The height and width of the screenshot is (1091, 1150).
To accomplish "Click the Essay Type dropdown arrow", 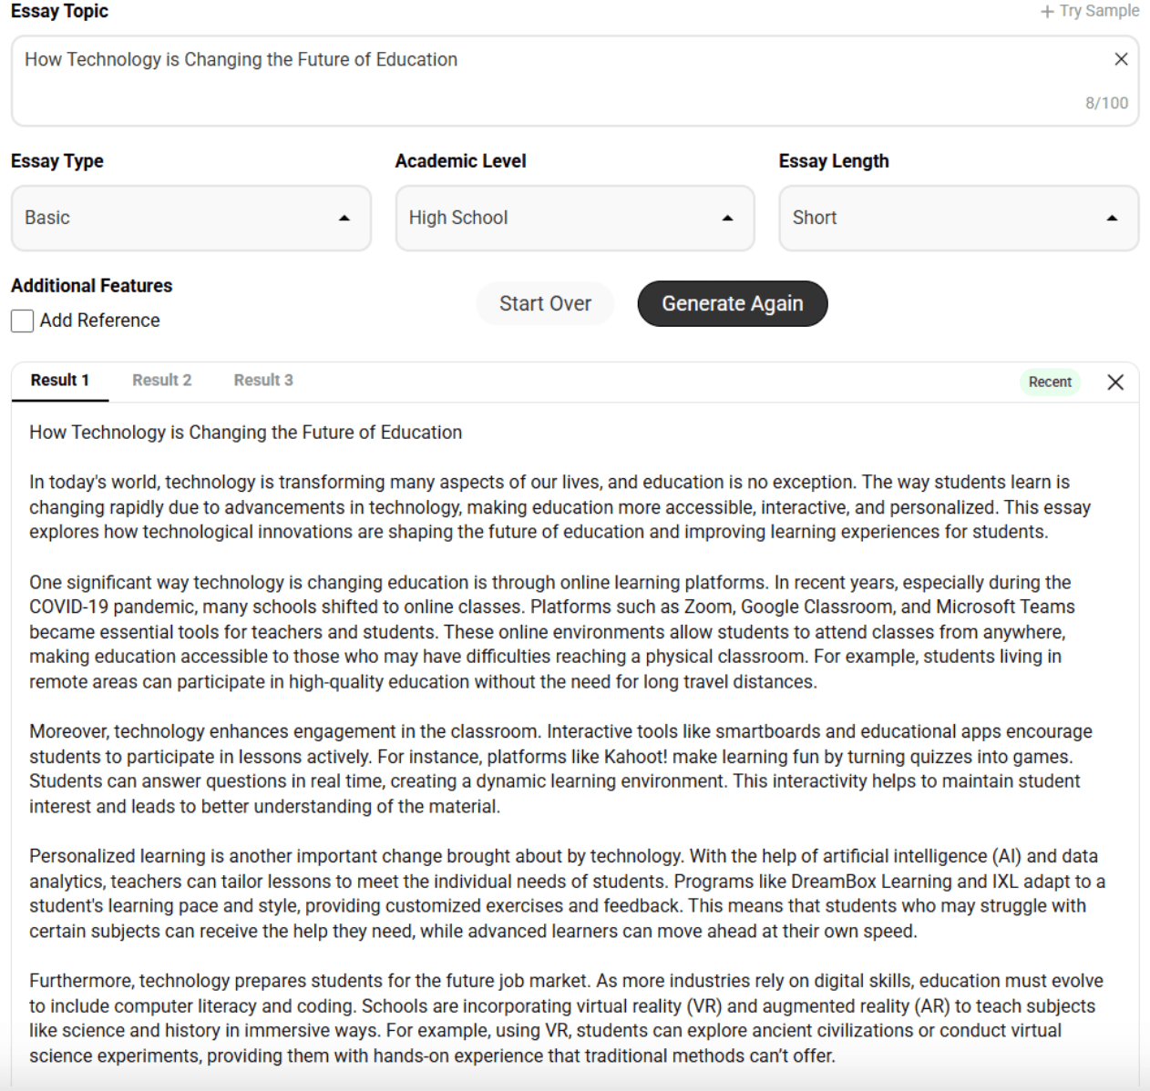I will (344, 219).
